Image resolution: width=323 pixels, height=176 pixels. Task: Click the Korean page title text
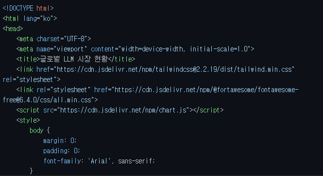(x=74, y=59)
